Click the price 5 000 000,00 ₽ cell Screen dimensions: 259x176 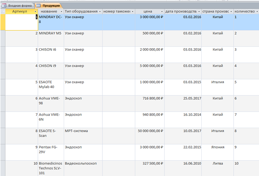[150, 71]
